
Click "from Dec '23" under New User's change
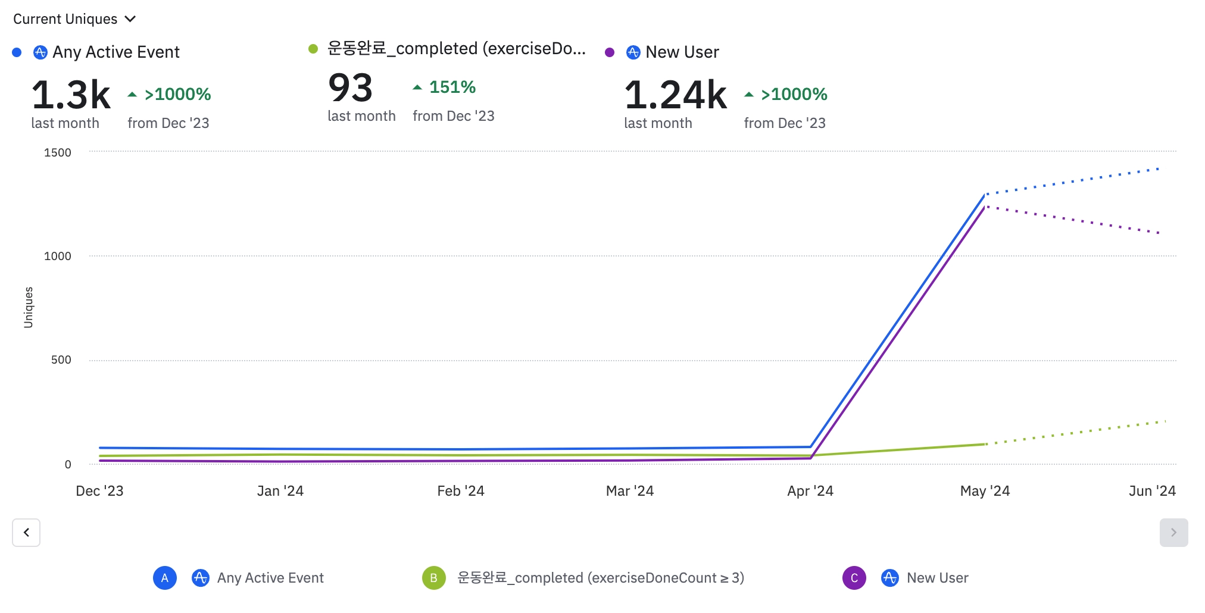pyautogui.click(x=785, y=123)
